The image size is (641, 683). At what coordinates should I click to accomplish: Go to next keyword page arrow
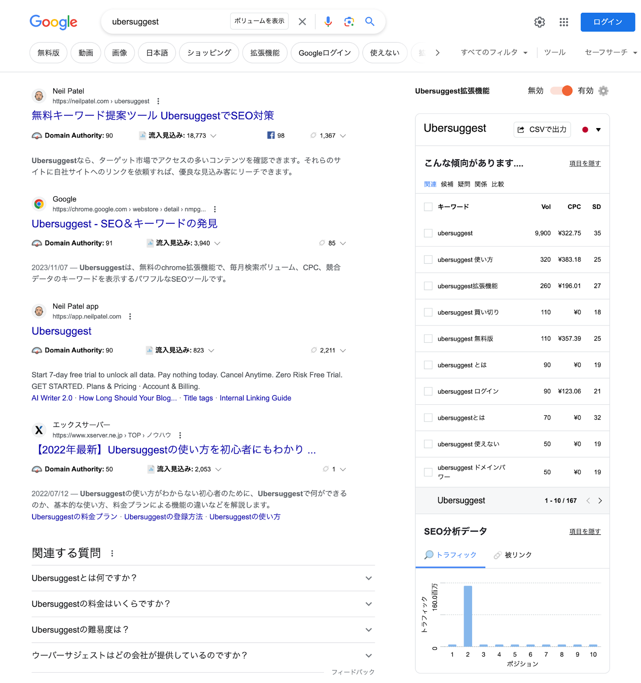point(600,501)
